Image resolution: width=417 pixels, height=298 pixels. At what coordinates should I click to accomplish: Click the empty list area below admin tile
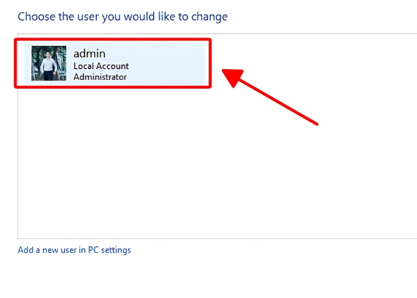tap(113, 149)
